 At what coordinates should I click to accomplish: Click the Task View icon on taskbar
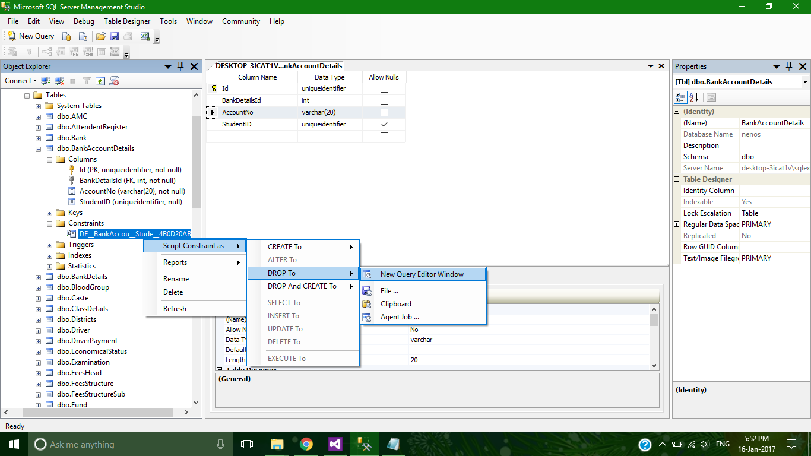point(247,444)
